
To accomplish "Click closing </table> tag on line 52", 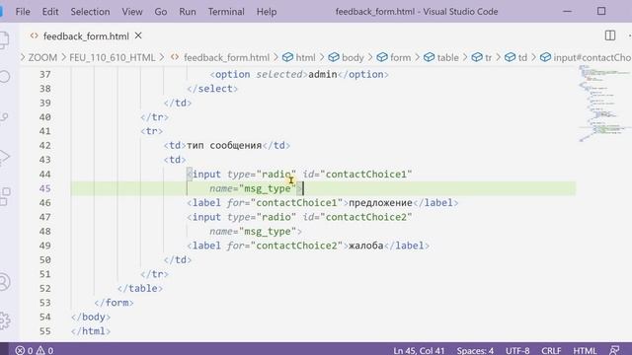I will click(140, 289).
